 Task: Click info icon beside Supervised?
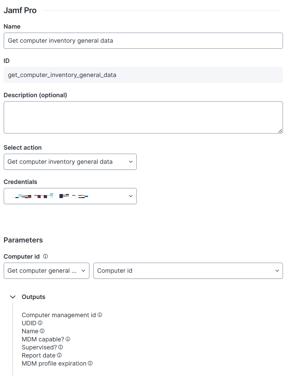[60, 347]
